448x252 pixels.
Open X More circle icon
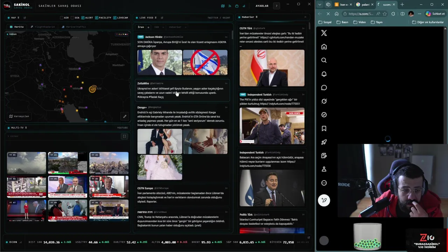(x=324, y=183)
